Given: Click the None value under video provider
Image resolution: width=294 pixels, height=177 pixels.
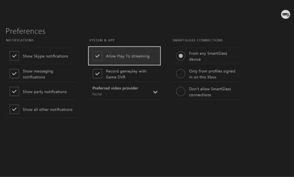Looking at the screenshot, I should pos(97,94).
